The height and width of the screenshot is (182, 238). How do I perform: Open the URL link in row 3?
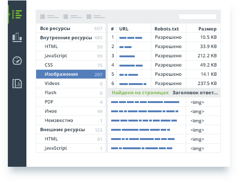(127, 56)
